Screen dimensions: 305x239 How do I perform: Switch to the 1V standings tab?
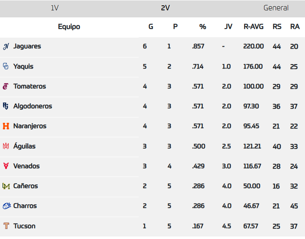tap(55, 8)
